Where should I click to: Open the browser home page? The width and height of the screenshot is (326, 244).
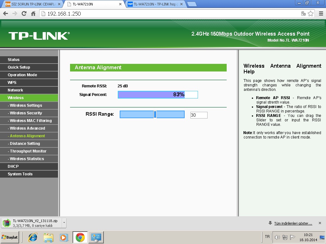(x=33, y=14)
